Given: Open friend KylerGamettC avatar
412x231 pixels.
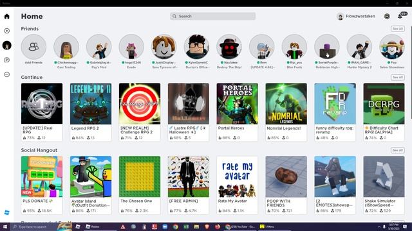Looking at the screenshot, I should coord(196,47).
